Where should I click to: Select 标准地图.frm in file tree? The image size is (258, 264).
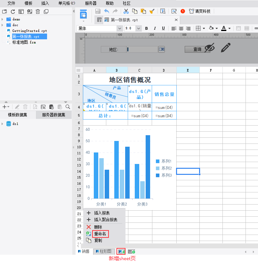(24, 42)
